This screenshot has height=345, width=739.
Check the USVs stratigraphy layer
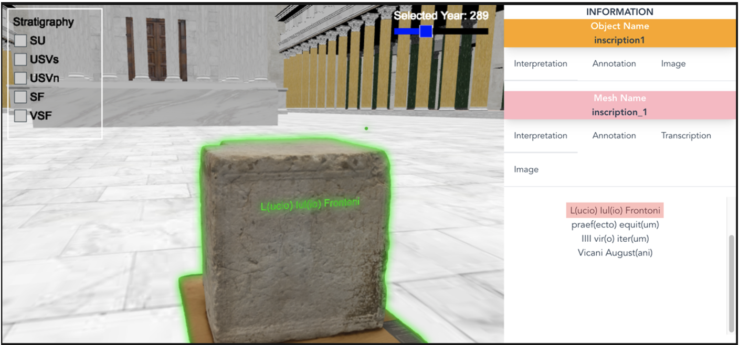(x=21, y=59)
